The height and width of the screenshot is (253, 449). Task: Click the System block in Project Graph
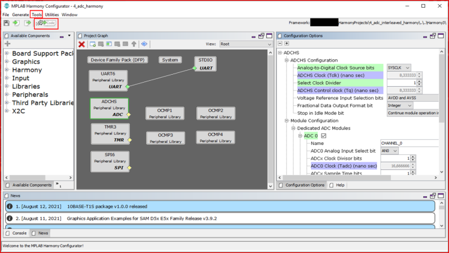coord(170,60)
